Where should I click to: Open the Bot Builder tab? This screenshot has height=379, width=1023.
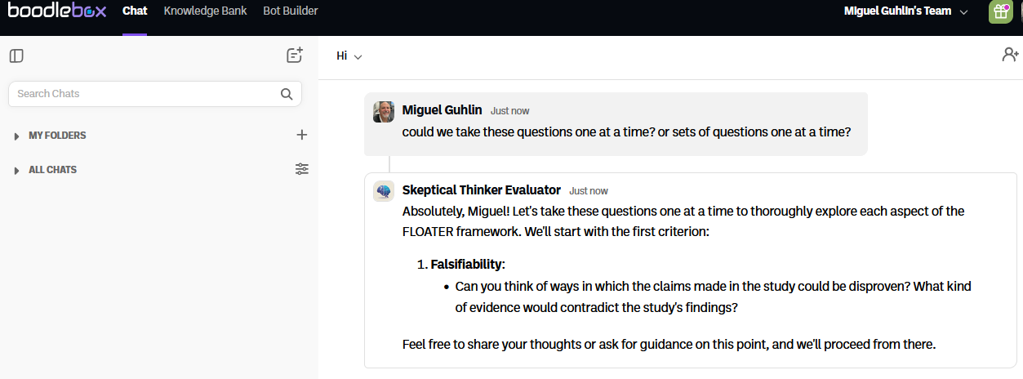coord(291,11)
